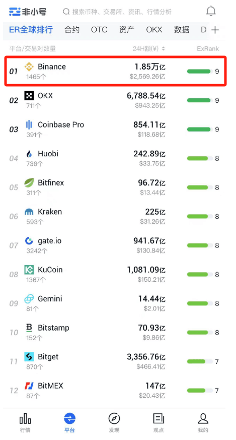The width and height of the screenshot is (236, 440).
Task: Open the 我的 profile icon
Action: (203, 419)
